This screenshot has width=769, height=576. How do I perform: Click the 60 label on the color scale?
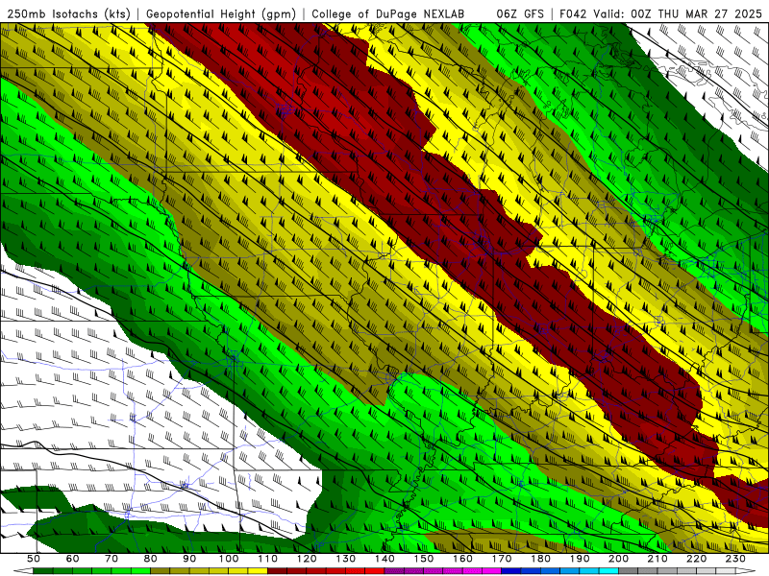click(x=72, y=559)
